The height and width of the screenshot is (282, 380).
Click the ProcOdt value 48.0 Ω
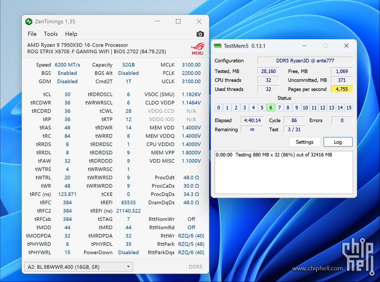coord(191,177)
